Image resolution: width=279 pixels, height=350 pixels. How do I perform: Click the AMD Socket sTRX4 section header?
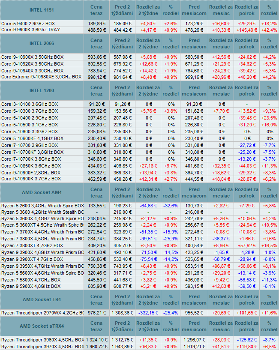tap(42, 326)
